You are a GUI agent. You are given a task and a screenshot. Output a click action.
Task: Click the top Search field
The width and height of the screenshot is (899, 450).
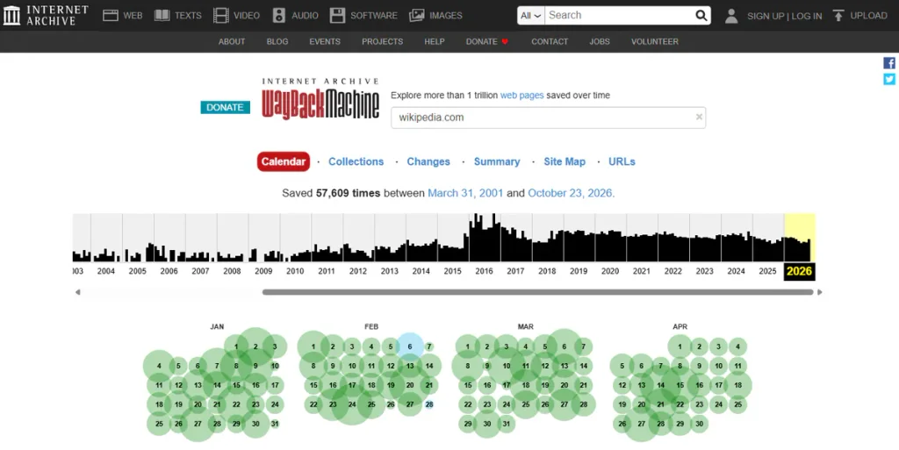619,16
